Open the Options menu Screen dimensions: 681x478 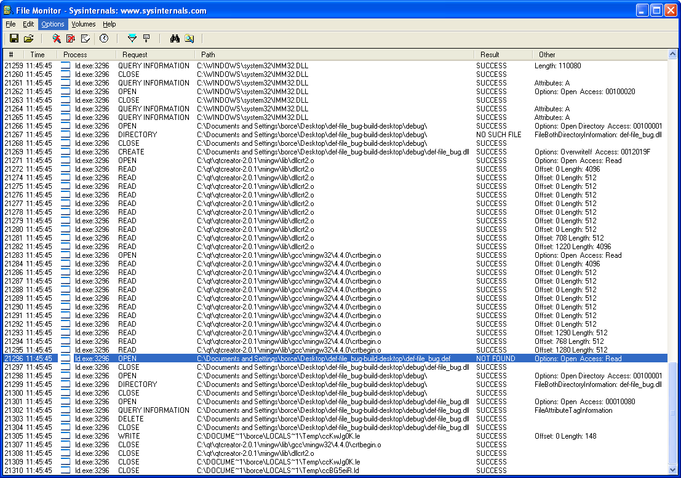pos(53,24)
